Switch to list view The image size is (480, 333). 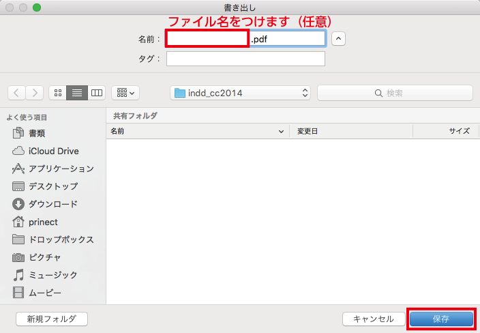point(77,93)
